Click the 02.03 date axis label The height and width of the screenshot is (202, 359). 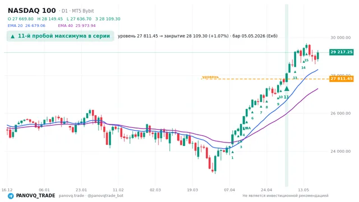[155, 190]
